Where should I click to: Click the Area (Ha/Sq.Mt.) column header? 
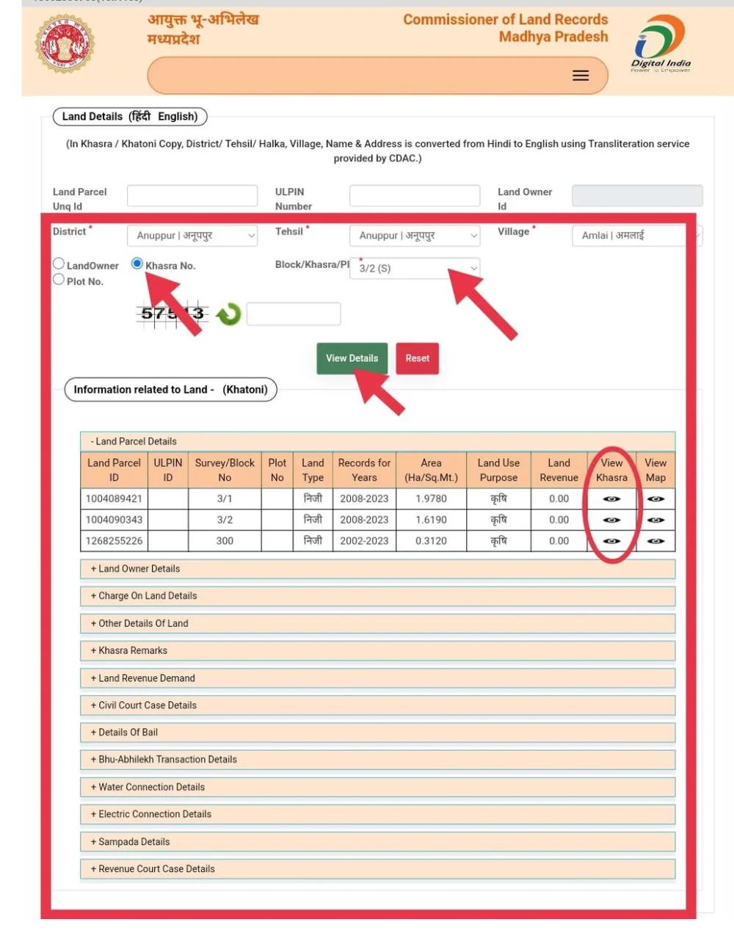point(431,470)
